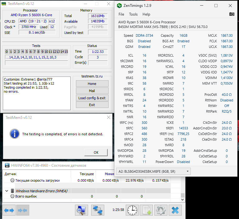Viewport: 239px width, 219px height.
Task: Click test box number 7
Action: [x=35, y=52]
